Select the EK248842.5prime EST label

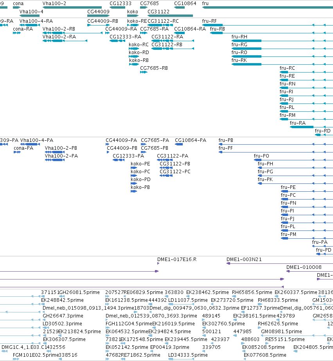tap(62, 300)
